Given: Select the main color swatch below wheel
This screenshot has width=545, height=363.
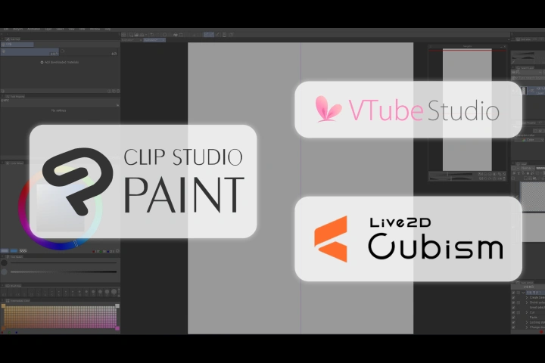Looking at the screenshot, I should click(5, 250).
